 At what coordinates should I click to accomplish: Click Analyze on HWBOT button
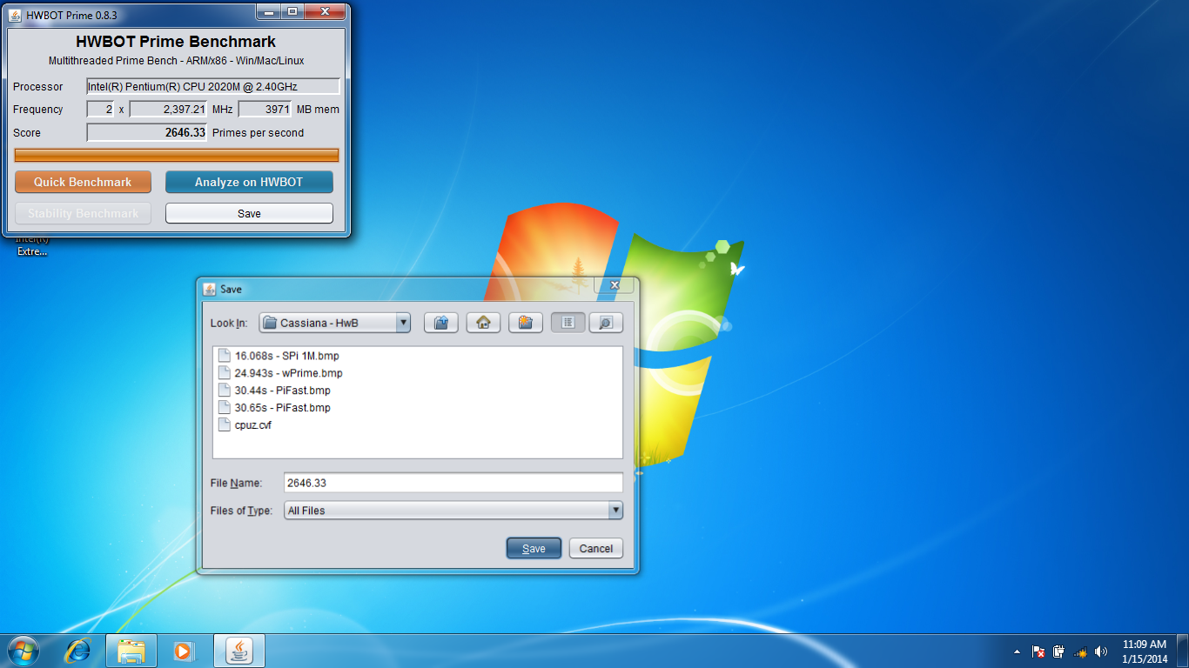coord(249,182)
